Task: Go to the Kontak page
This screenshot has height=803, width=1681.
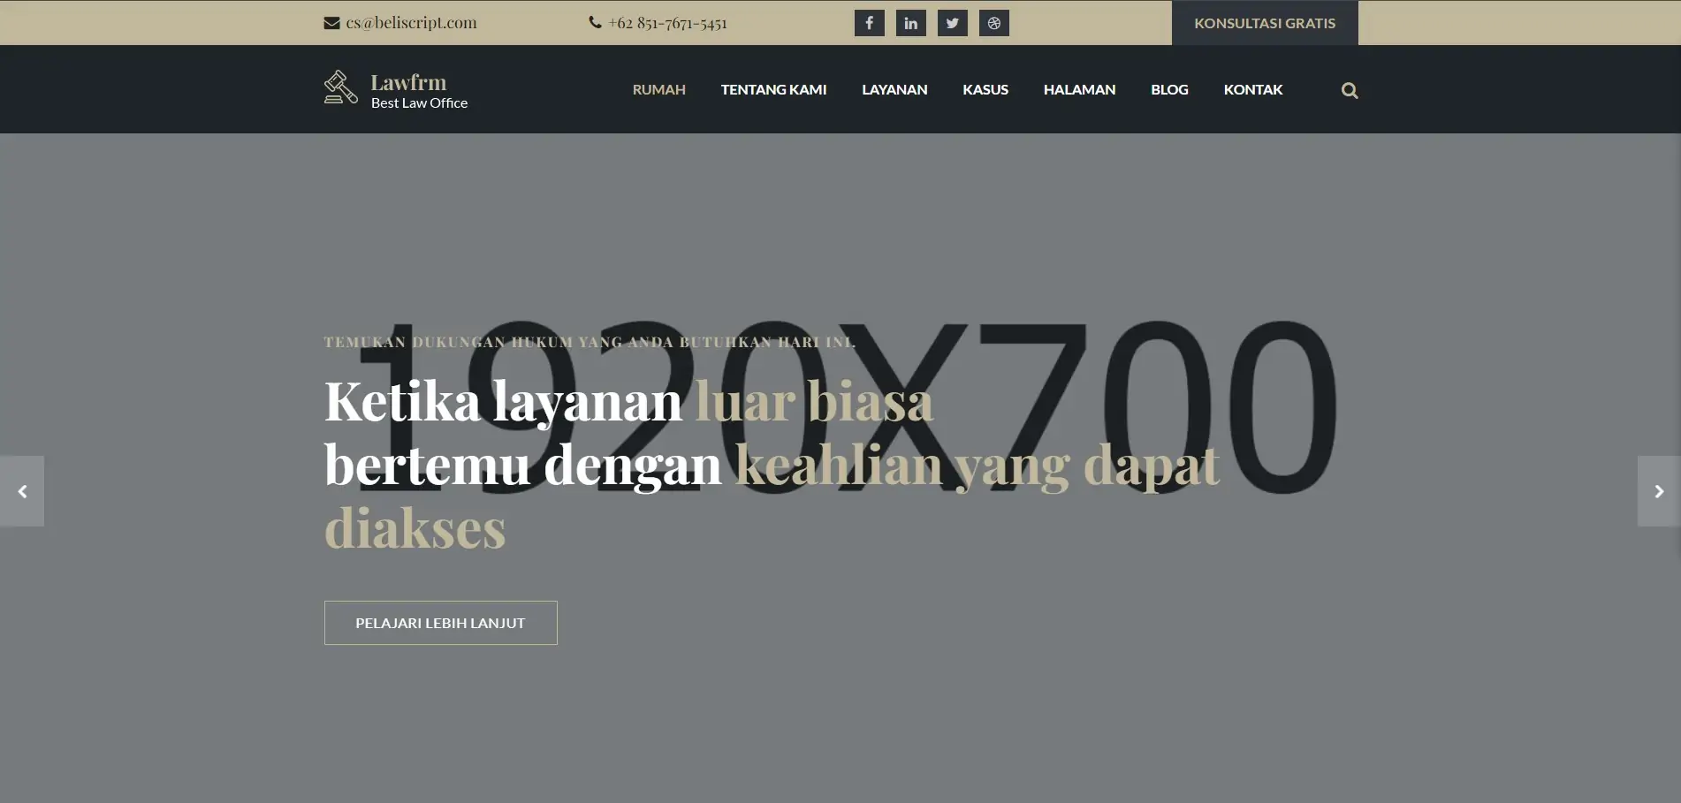Action: [1252, 89]
